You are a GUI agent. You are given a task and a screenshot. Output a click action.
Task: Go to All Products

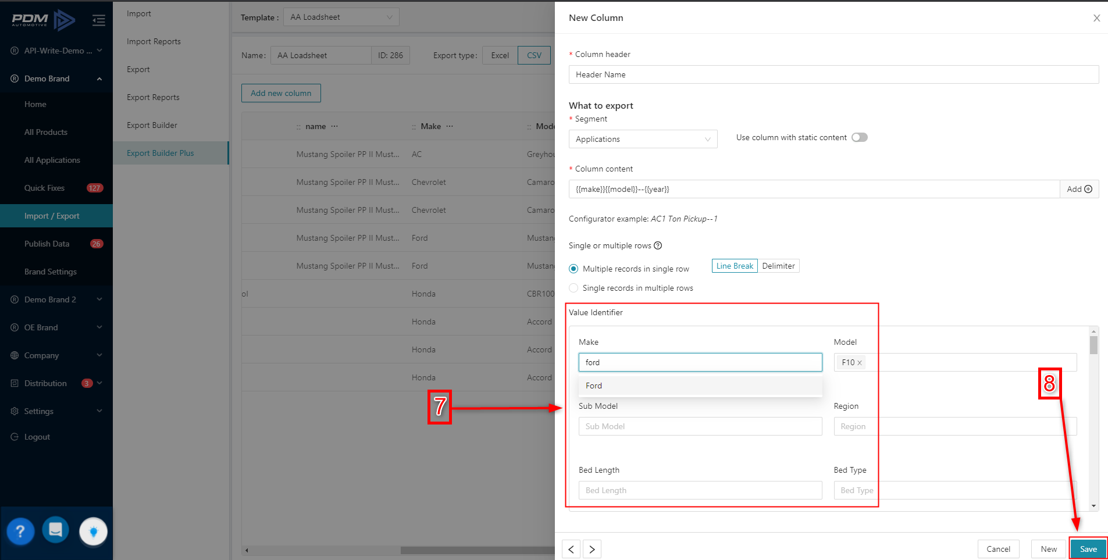click(46, 132)
